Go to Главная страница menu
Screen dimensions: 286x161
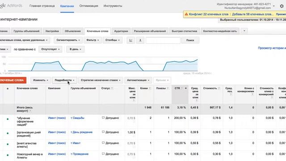pos(42,6)
